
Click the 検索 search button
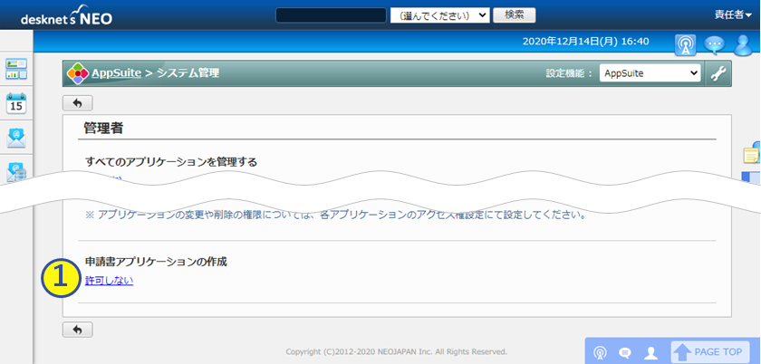pyautogui.click(x=514, y=15)
